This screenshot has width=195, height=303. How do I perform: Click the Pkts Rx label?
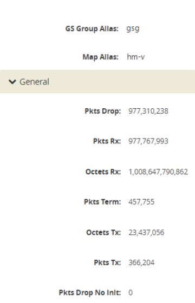[x=107, y=141]
